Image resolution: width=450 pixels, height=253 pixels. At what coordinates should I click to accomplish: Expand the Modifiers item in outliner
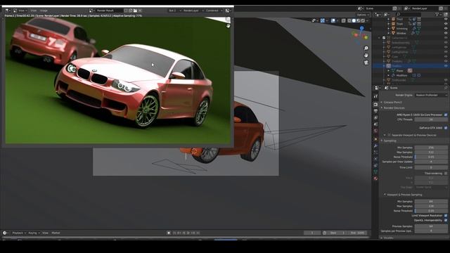389,75
